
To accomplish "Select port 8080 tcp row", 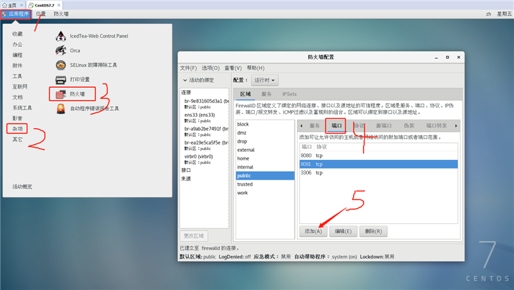I will click(x=378, y=155).
